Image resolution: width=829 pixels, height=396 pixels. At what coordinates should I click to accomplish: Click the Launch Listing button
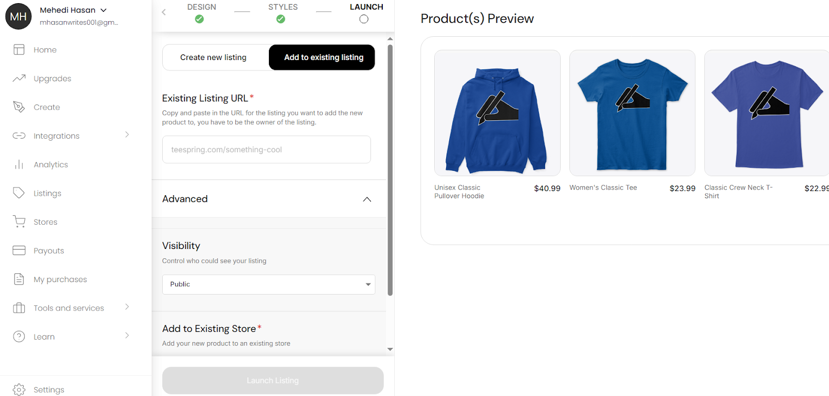tap(273, 380)
